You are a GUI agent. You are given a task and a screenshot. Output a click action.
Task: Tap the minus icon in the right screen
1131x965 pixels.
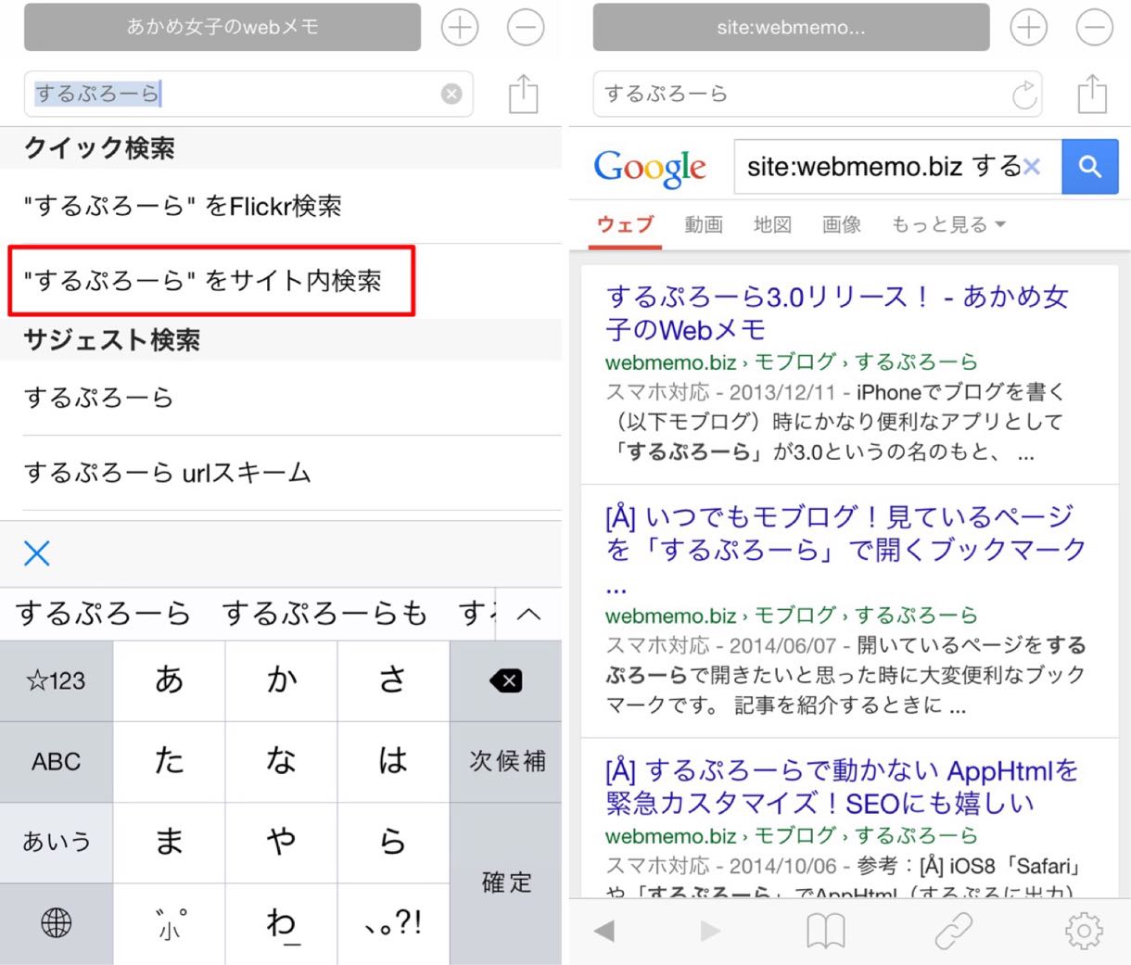pyautogui.click(x=1094, y=28)
